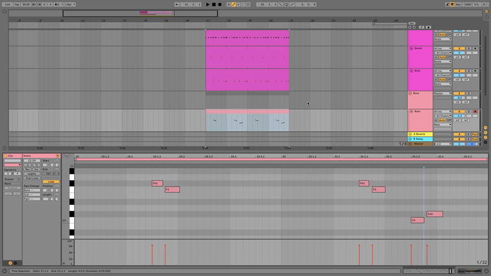Toggle the Loop switch in transport

coord(287,4)
